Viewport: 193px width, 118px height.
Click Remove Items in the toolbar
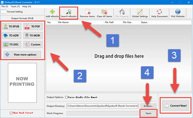(x=87, y=13)
